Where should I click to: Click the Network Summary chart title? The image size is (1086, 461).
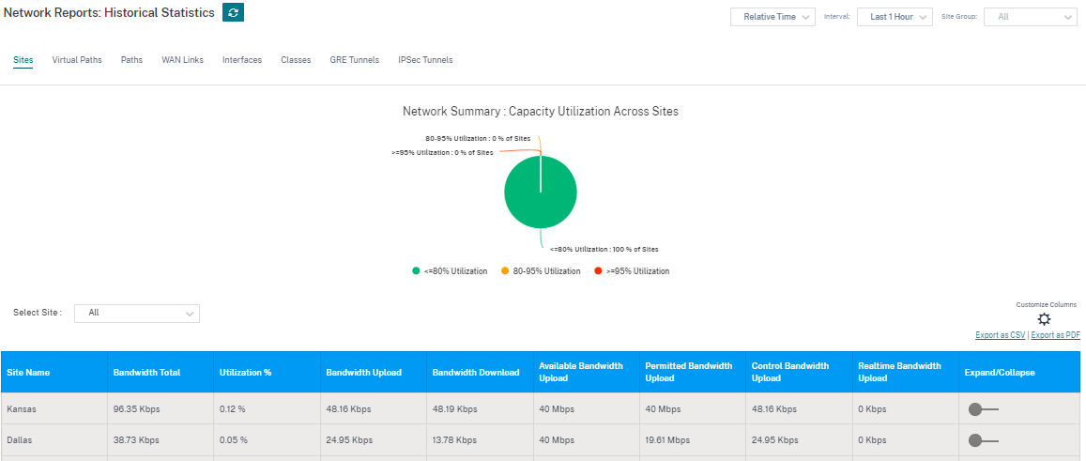[541, 111]
